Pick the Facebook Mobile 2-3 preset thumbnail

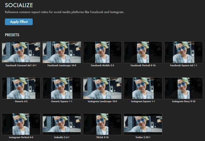coord(102,52)
